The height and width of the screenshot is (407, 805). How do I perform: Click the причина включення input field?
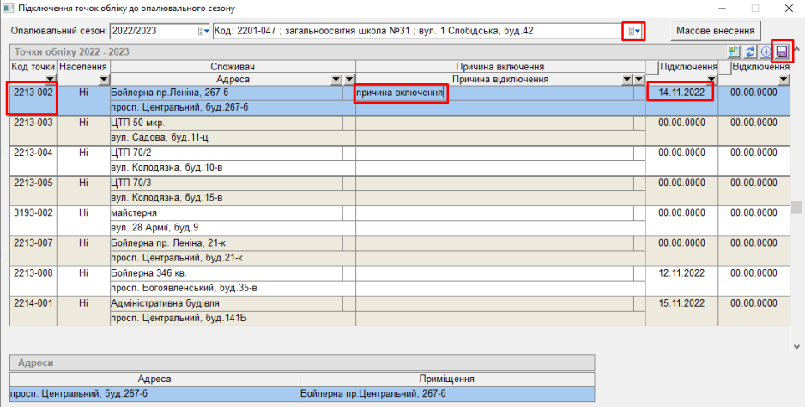[x=400, y=93]
